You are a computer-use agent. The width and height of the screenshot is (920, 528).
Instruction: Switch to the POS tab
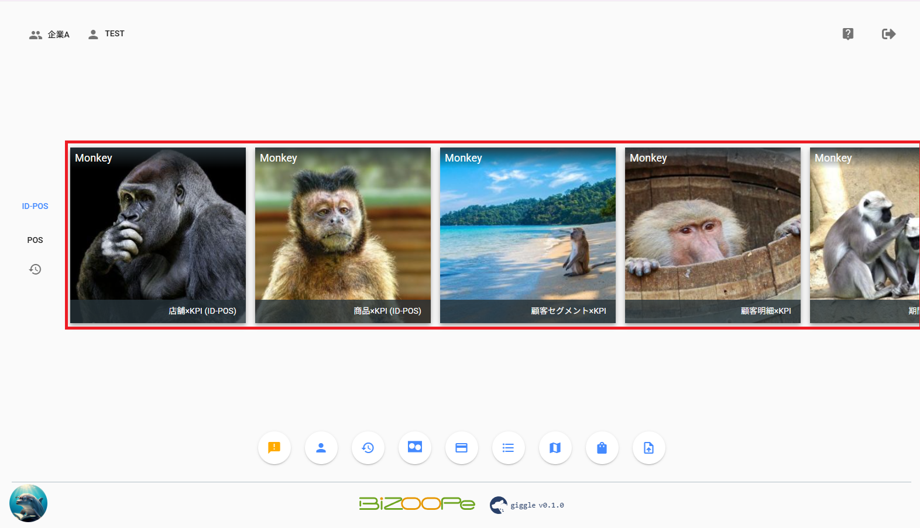(x=35, y=240)
